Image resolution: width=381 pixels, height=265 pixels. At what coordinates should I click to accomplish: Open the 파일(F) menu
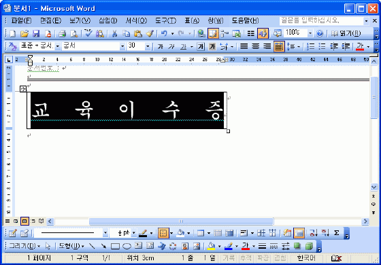(21, 21)
